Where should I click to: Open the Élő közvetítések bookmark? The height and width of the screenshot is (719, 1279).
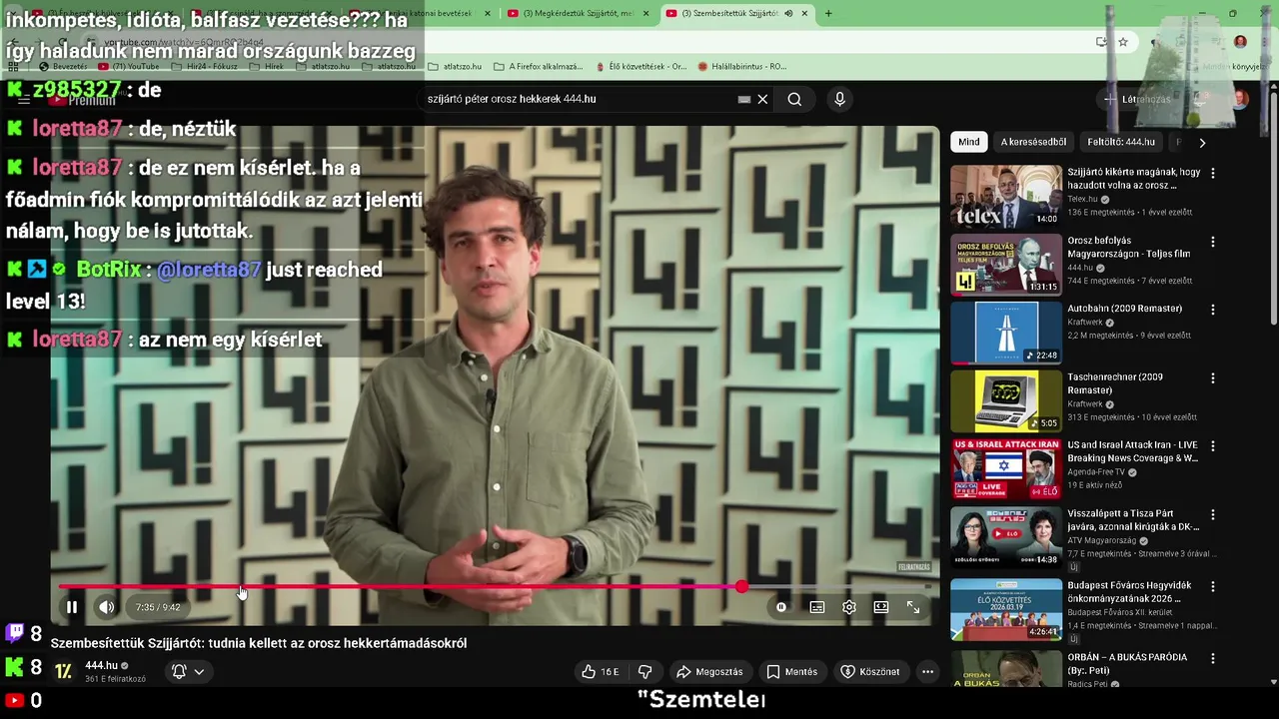[x=640, y=67]
